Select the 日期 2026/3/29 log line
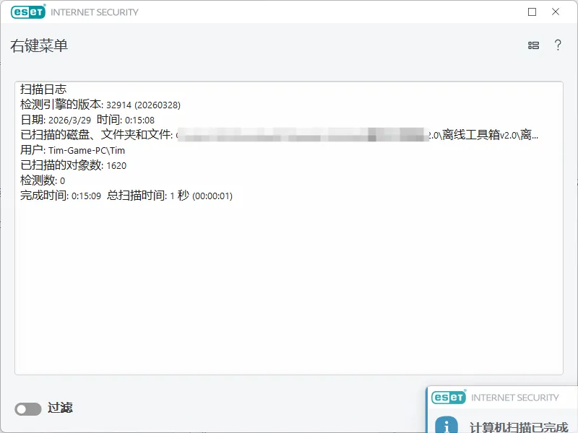 (87, 120)
